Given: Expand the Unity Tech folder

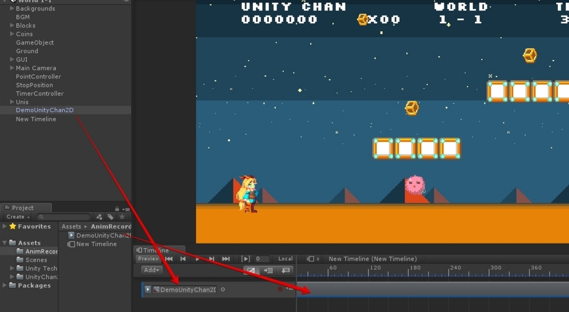Looking at the screenshot, I should point(12,268).
